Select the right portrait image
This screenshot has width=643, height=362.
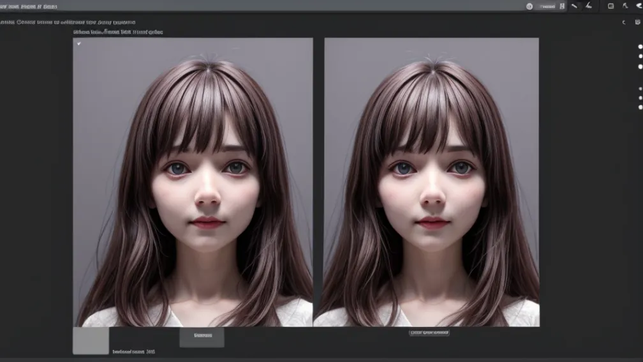(432, 182)
